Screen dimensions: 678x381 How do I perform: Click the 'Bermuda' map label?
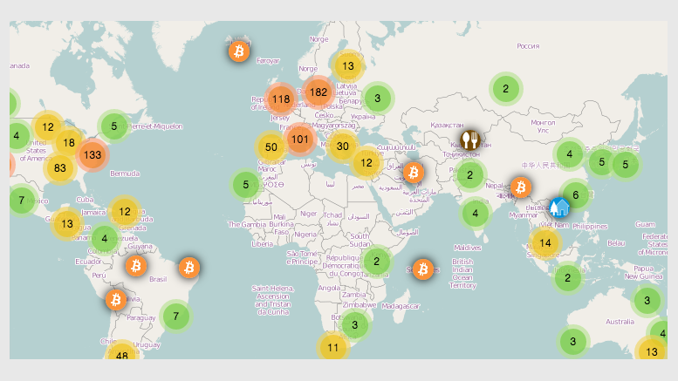click(x=125, y=173)
